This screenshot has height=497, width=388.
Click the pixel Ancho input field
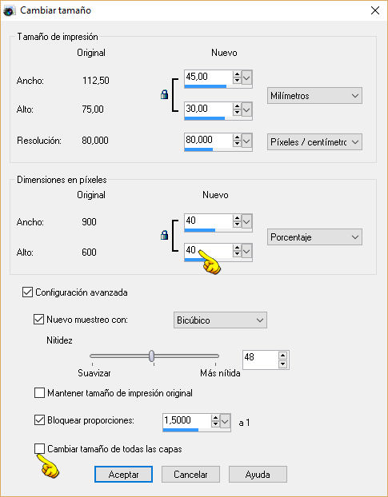208,221
